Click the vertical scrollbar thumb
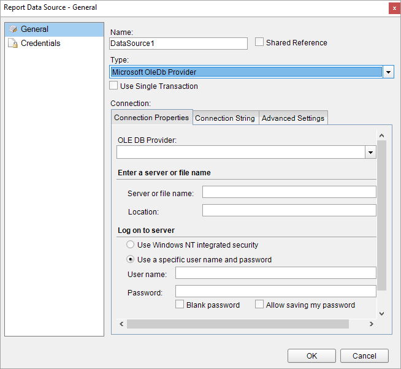The image size is (401, 369). tap(381, 215)
